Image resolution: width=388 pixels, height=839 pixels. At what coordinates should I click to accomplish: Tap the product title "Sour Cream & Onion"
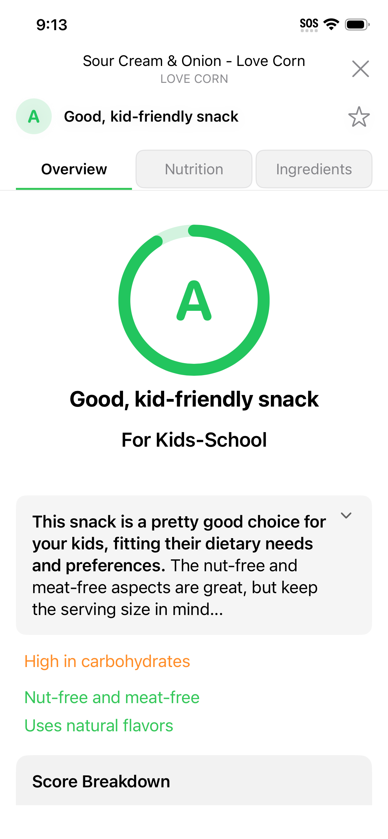(x=194, y=61)
